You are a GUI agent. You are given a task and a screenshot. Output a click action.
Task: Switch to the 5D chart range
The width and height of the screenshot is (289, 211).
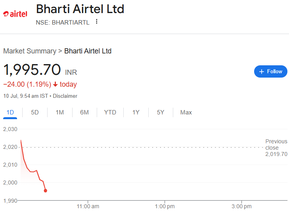tap(35, 112)
